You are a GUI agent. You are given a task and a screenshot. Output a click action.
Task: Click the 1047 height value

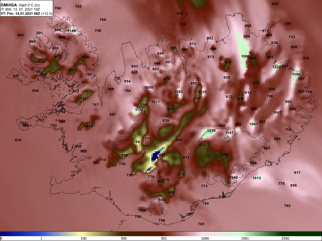277,112
